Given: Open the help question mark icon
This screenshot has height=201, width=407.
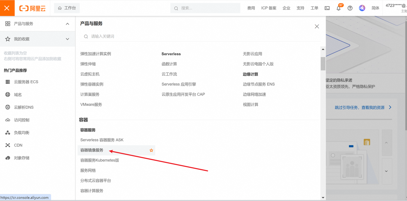Looking at the screenshot, I should click(x=350, y=8).
